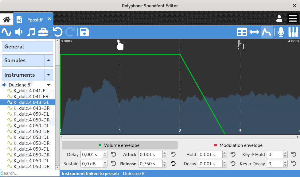
Task: Close the Polyphone window
Action: (x=294, y=6)
